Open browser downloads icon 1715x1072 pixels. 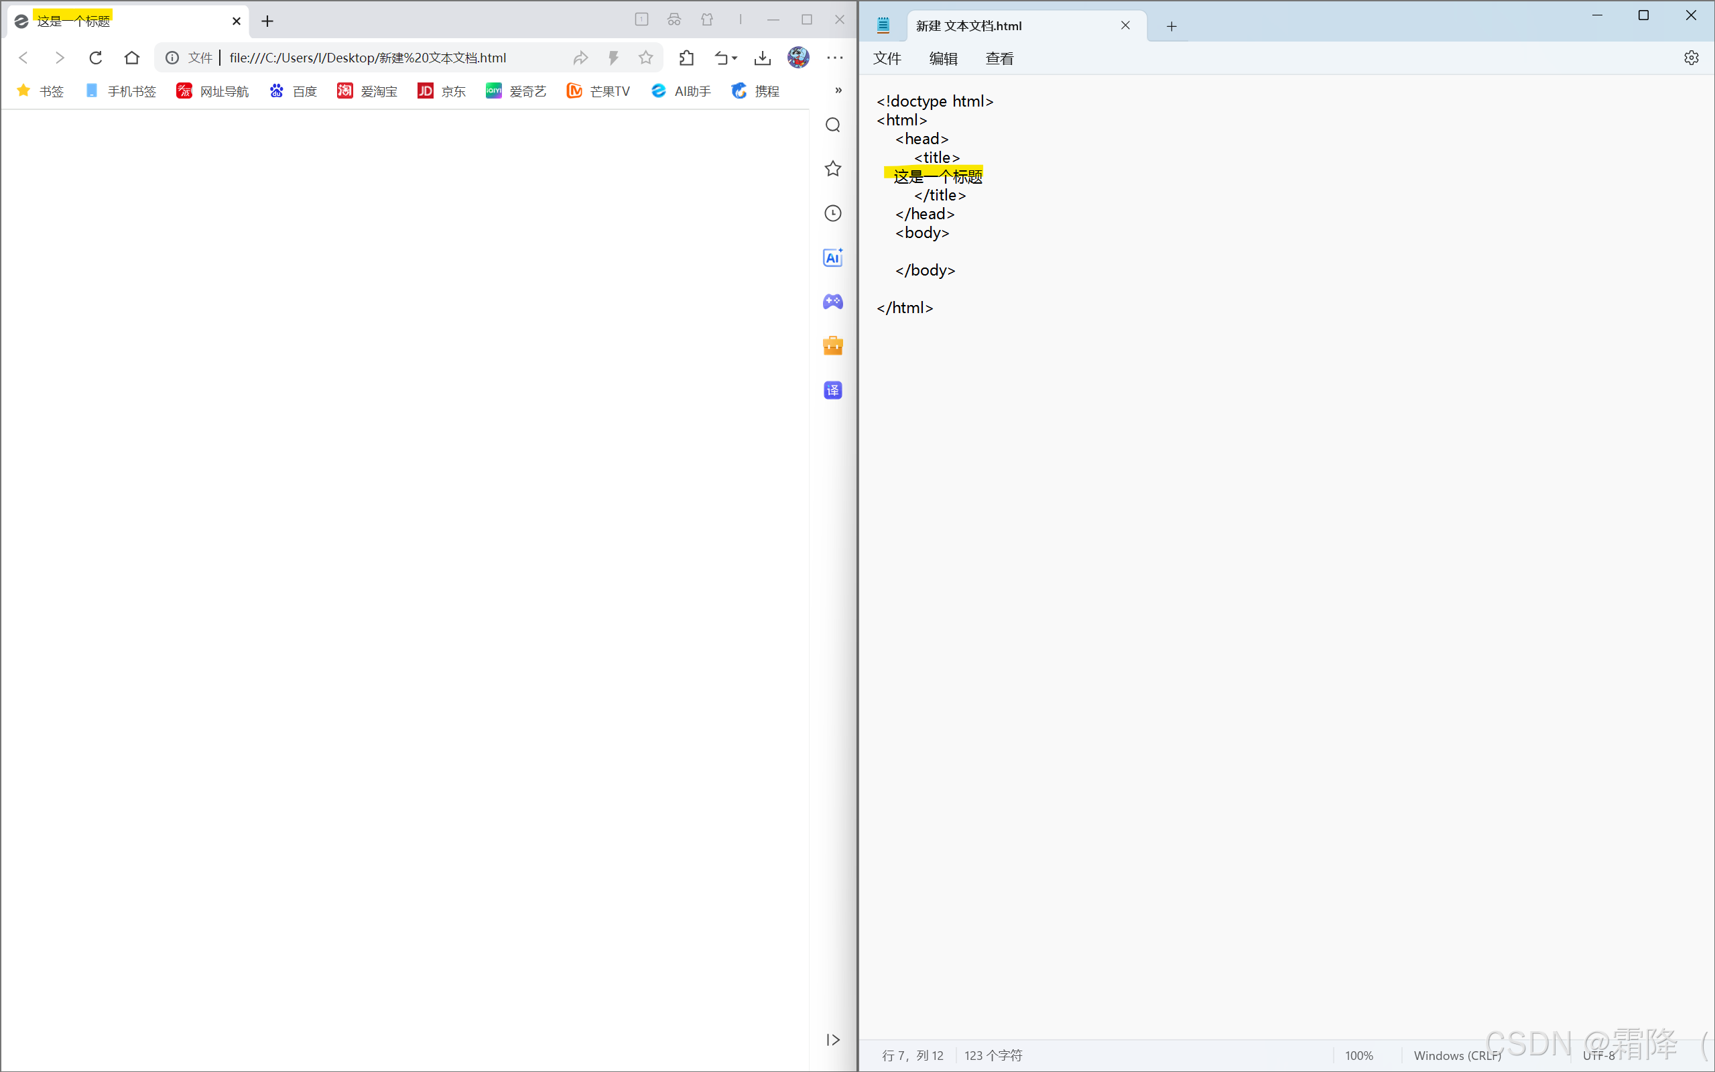[763, 58]
